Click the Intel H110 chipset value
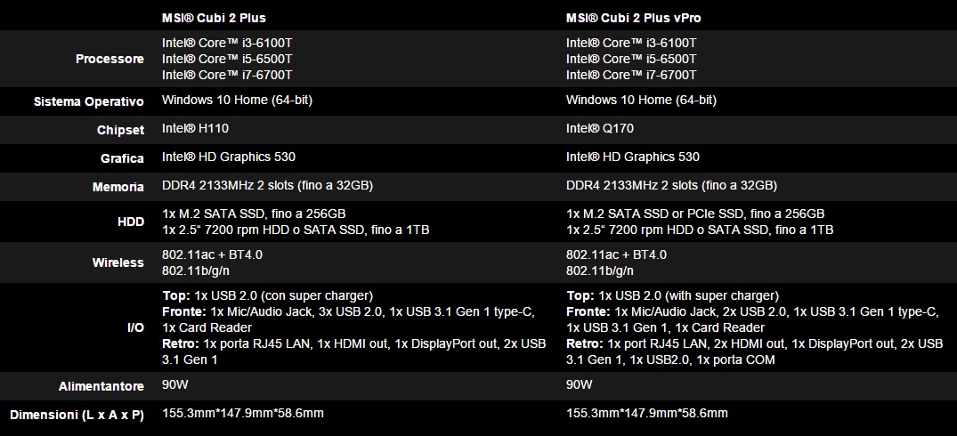957x436 pixels. coord(195,128)
